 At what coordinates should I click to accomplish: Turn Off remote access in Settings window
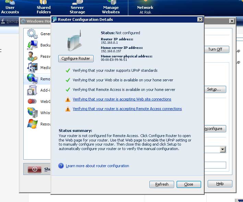point(217,50)
